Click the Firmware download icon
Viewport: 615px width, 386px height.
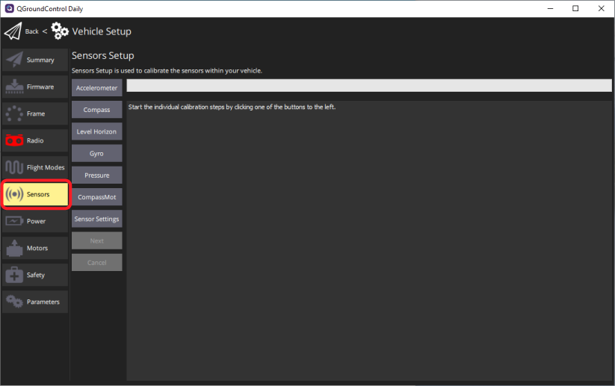[14, 87]
